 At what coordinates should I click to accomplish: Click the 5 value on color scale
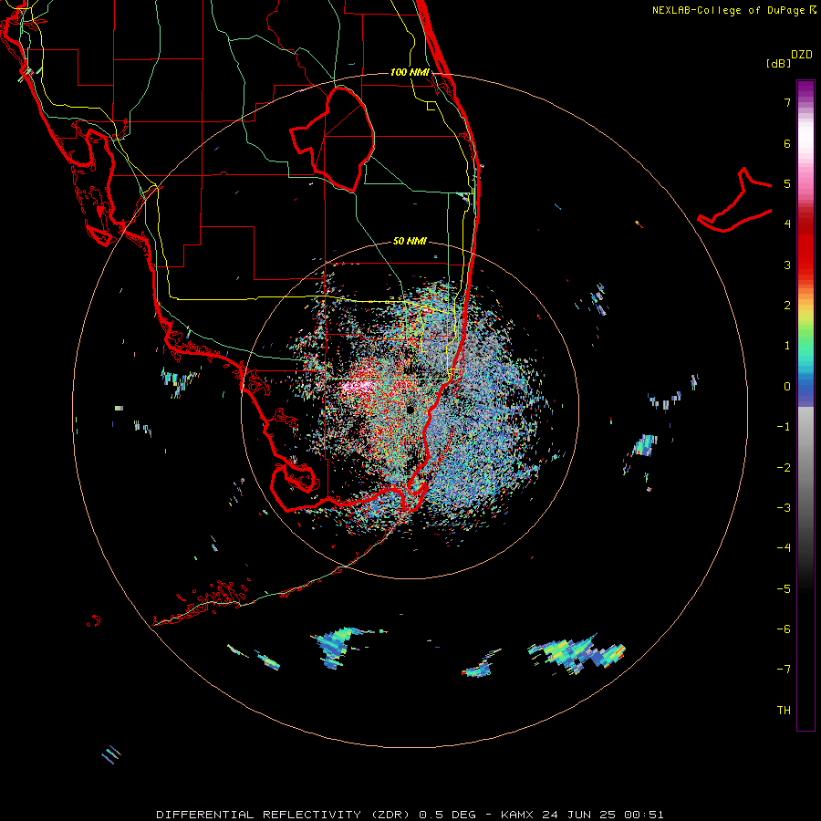(787, 183)
